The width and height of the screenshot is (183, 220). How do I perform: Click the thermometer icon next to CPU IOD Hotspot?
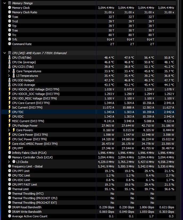tap(10, 80)
